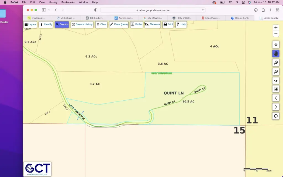Go to next map extent
283x177 pixels.
click(x=276, y=107)
